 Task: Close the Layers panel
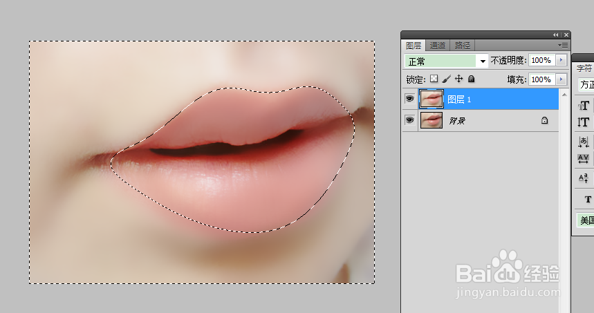tap(566, 35)
